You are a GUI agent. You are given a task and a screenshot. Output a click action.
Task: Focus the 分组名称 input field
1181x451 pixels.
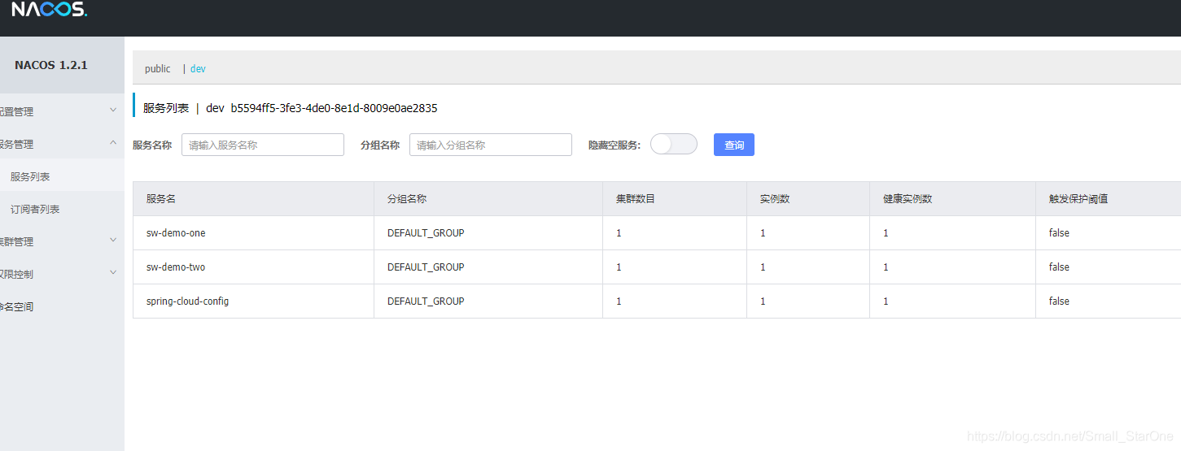pyautogui.click(x=491, y=145)
